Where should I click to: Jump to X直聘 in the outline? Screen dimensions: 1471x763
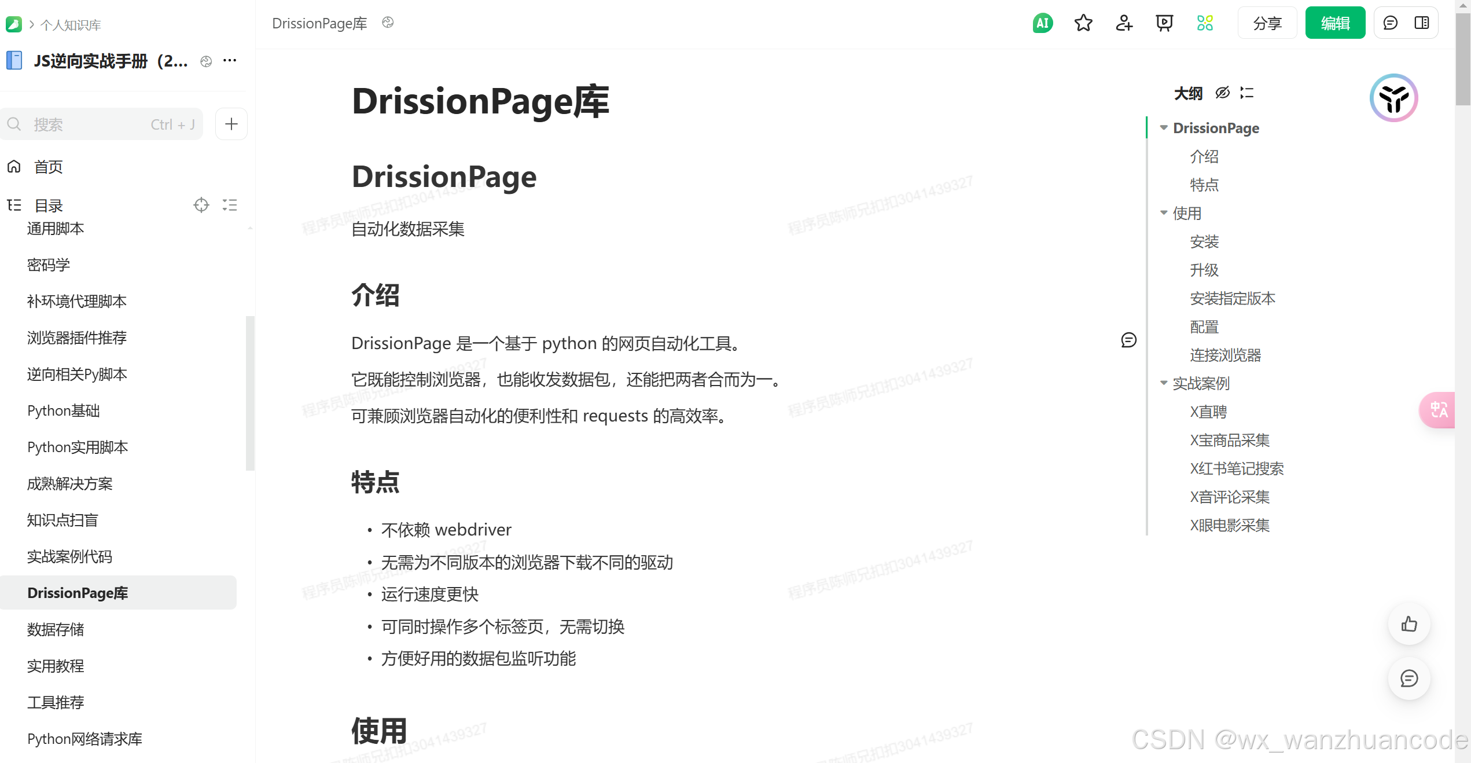(x=1208, y=412)
